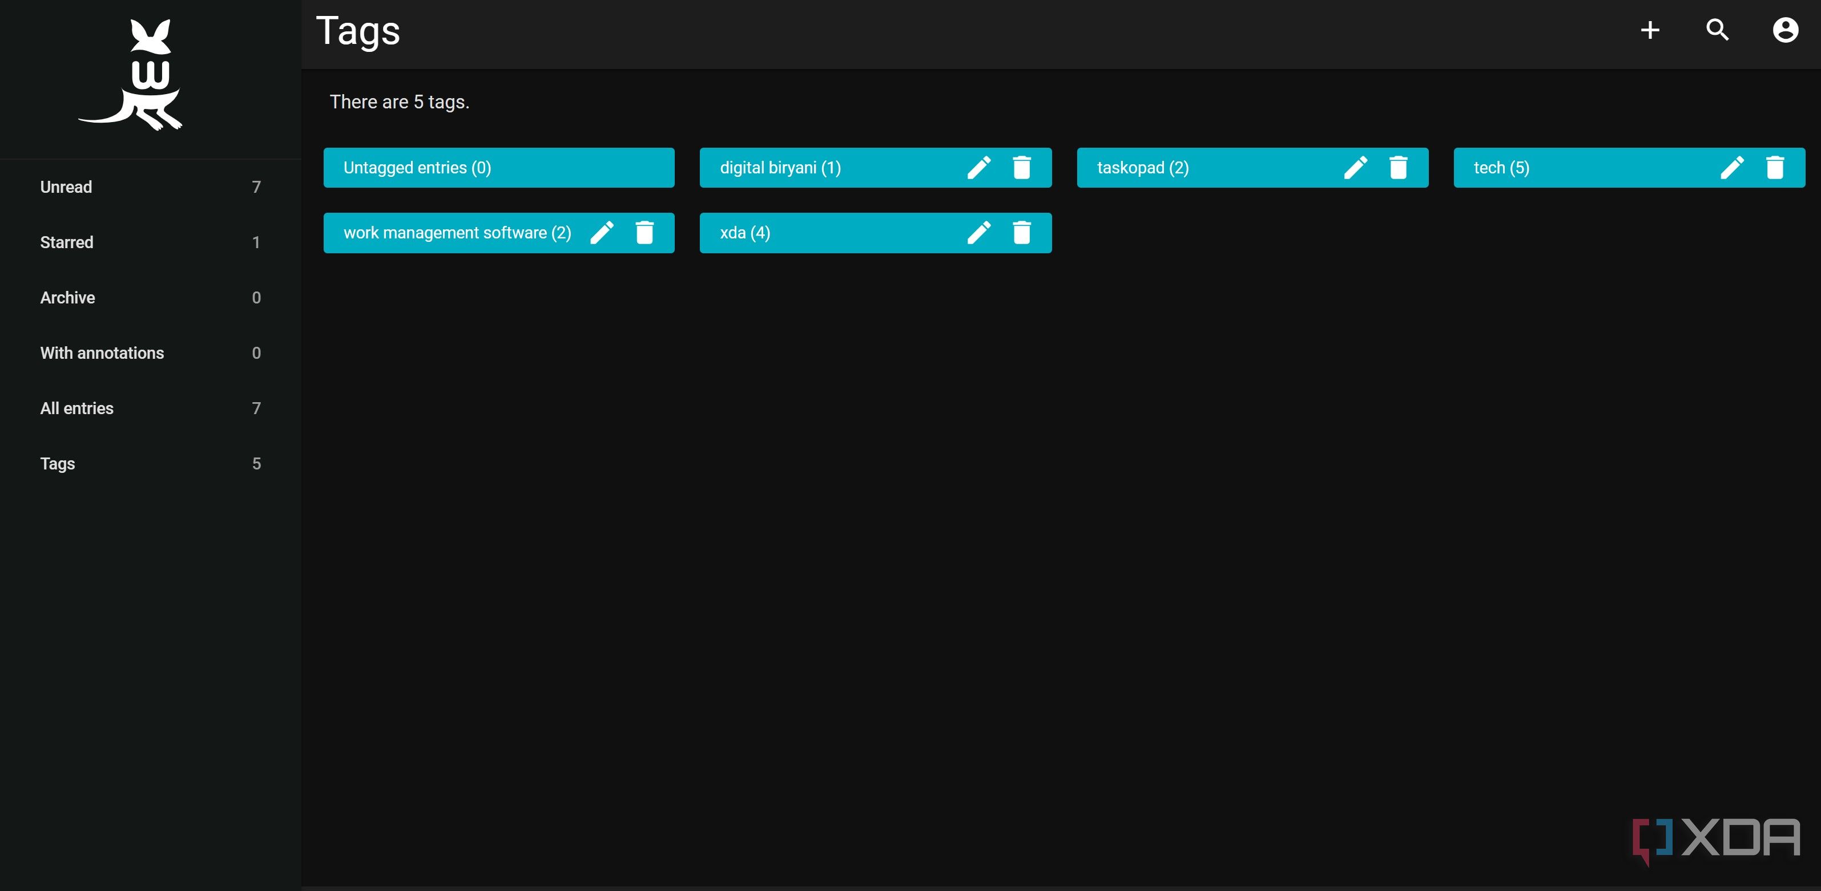Open digital biryani (1) tag entries
The height and width of the screenshot is (891, 1821).
tap(780, 168)
